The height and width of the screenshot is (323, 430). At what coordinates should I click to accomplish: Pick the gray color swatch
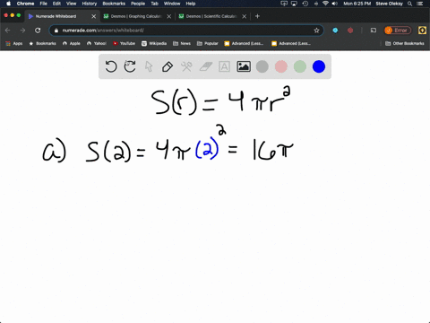[262, 66]
